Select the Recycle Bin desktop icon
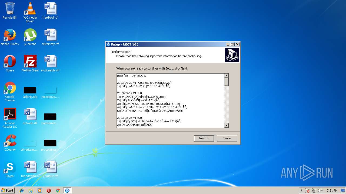 click(10, 11)
